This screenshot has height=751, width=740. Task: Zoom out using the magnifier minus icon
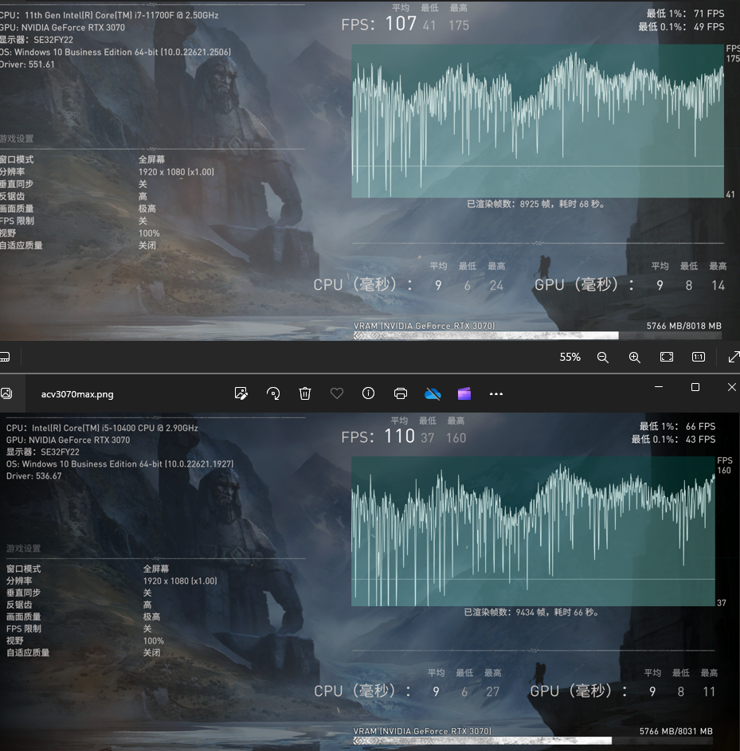[x=602, y=358]
